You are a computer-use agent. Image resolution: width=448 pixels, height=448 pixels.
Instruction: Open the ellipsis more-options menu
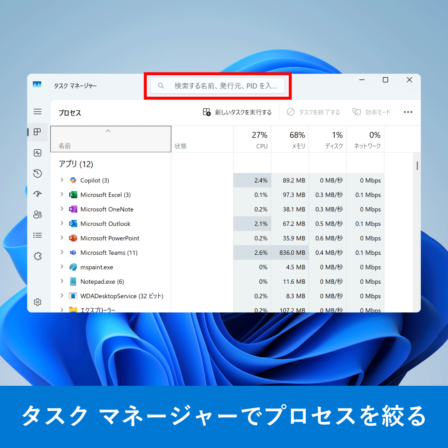tap(408, 112)
